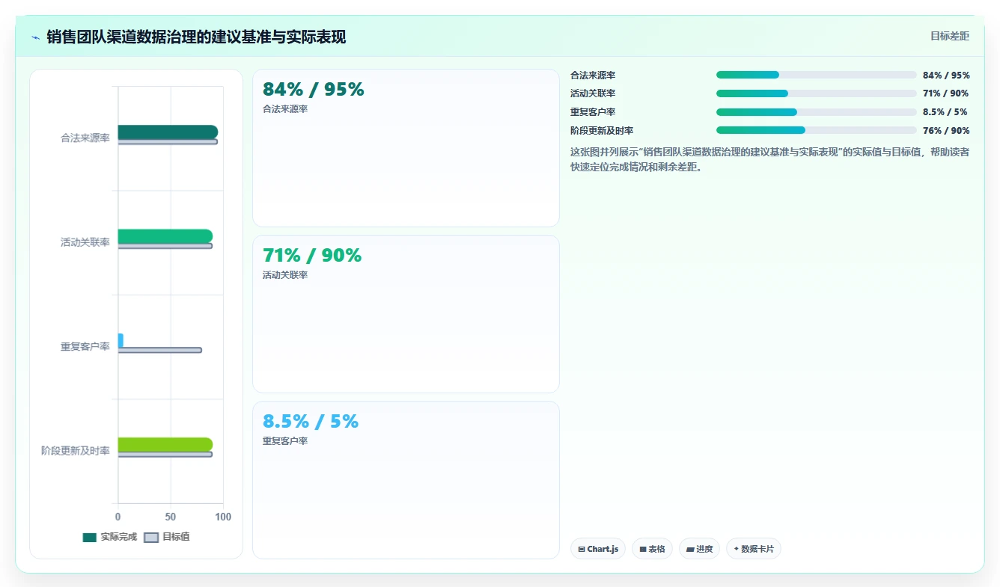Click the 100 tick on chart x-axis
The height and width of the screenshot is (587, 1000).
pyautogui.click(x=223, y=517)
